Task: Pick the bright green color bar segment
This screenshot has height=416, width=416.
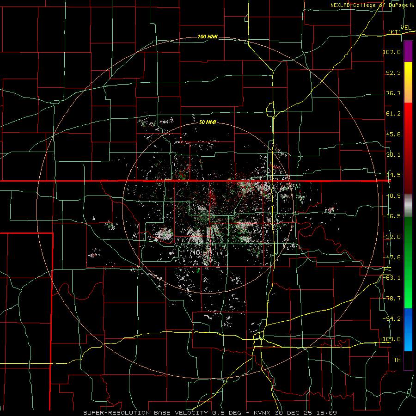Action: click(x=408, y=297)
